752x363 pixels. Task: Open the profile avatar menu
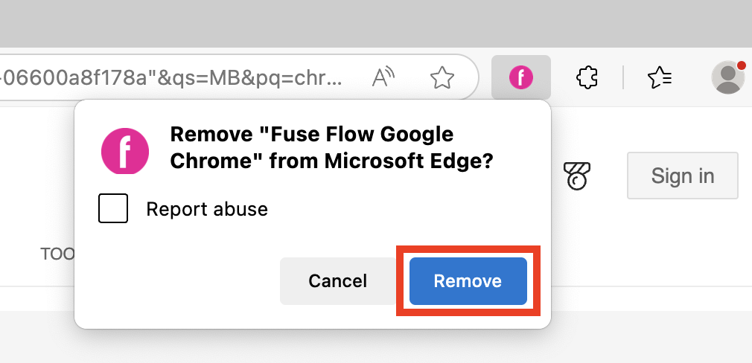pos(727,77)
